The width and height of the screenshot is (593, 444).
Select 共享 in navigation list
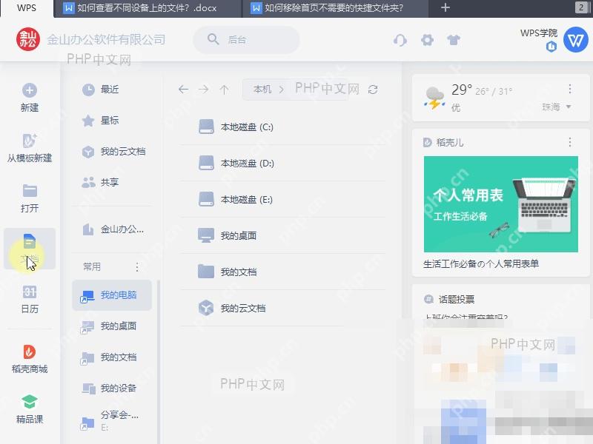point(112,182)
